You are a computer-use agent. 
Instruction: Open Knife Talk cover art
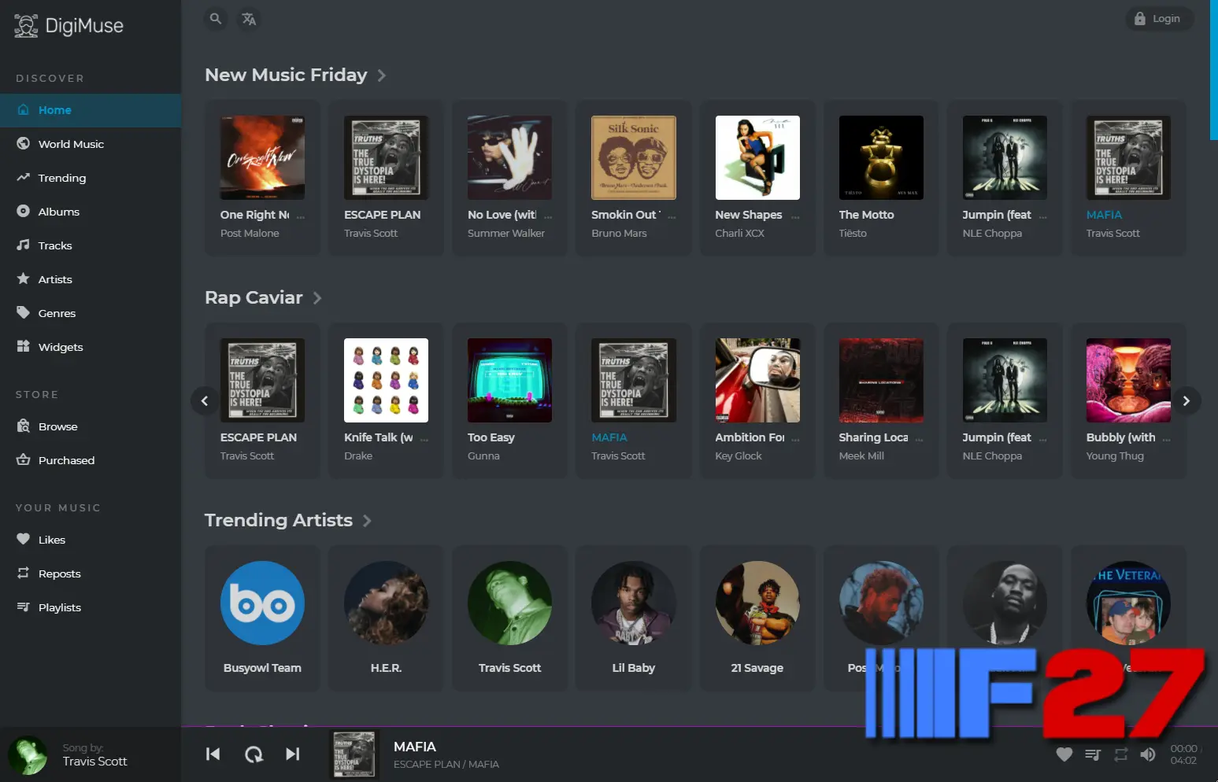click(386, 380)
